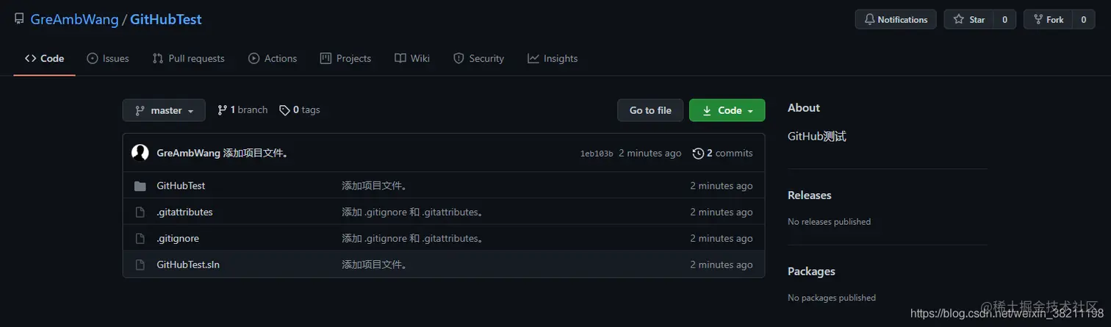
Task: Open commit message on the .gitignore row
Action: [413, 238]
